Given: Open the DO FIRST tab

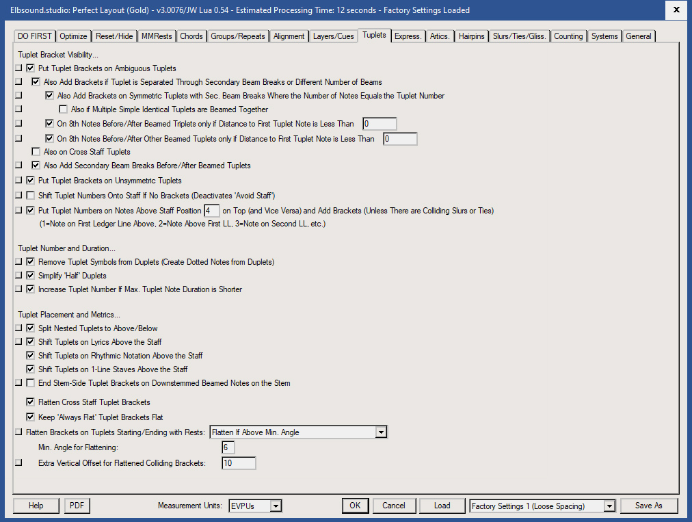Looking at the screenshot, I should click(x=34, y=36).
